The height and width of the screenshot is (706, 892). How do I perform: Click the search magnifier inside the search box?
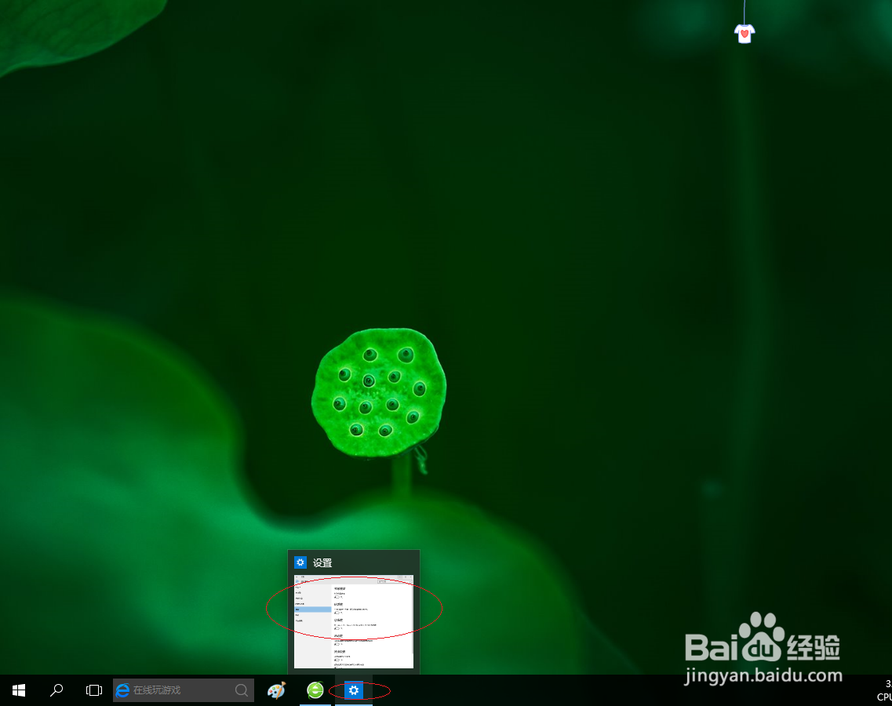[241, 690]
